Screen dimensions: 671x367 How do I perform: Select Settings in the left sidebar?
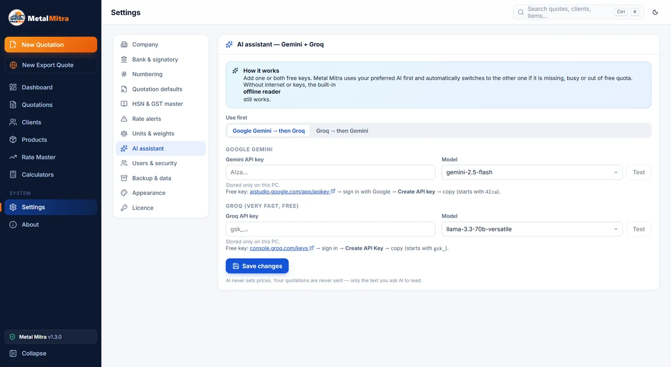pyautogui.click(x=51, y=207)
